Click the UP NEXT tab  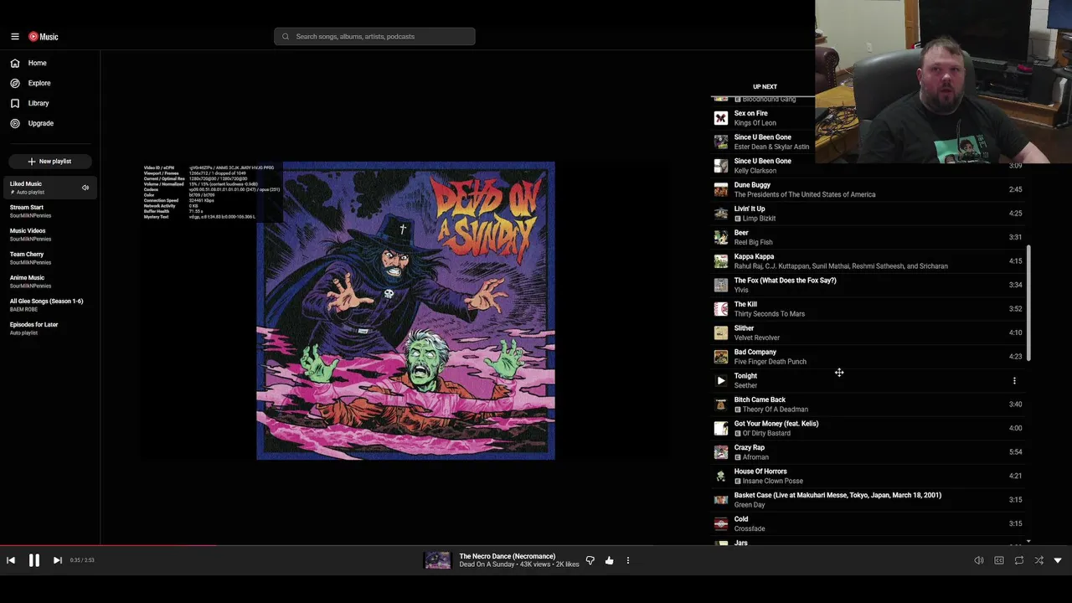pyautogui.click(x=765, y=86)
